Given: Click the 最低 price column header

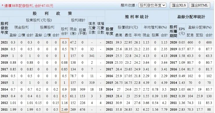Looking at the screenshot, I should 128,35.
